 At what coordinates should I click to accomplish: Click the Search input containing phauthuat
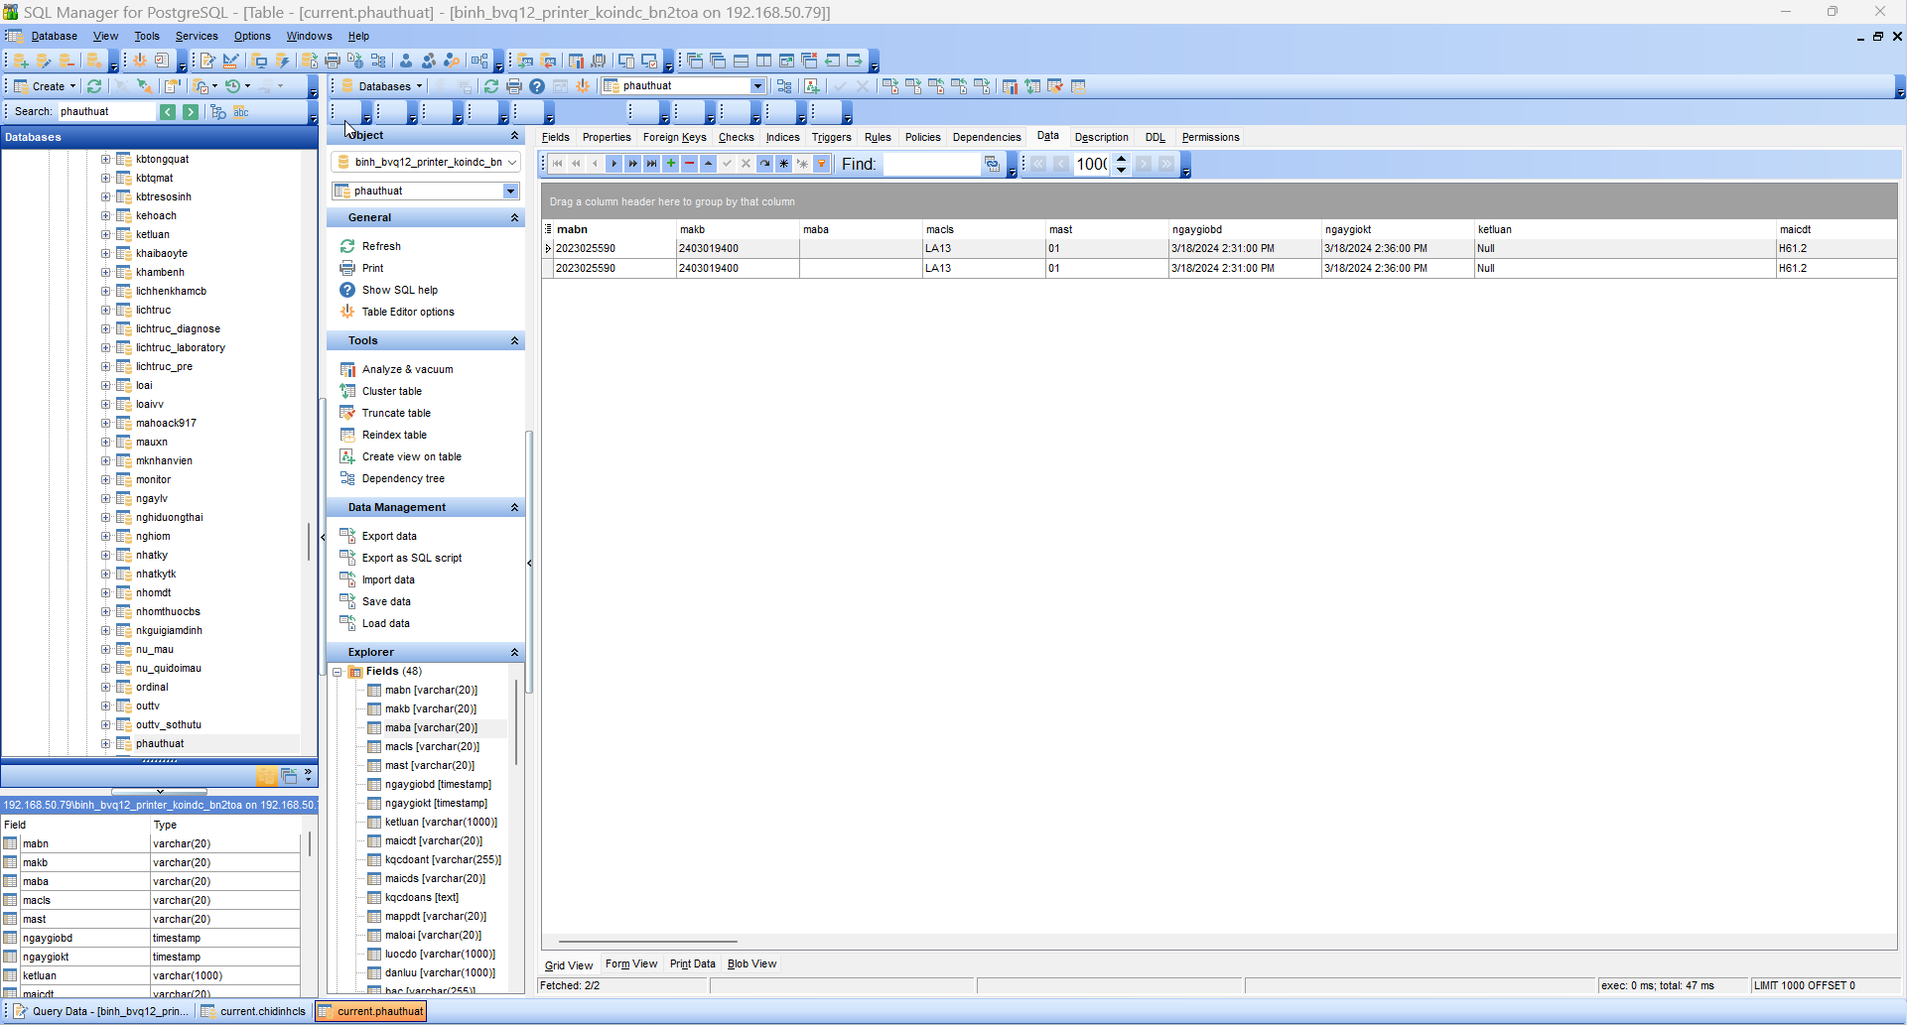[x=106, y=112]
